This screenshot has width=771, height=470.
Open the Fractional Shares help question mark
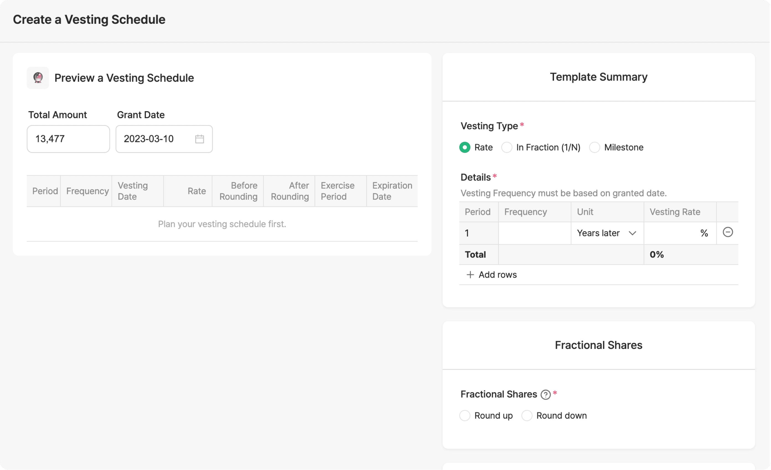(x=546, y=394)
